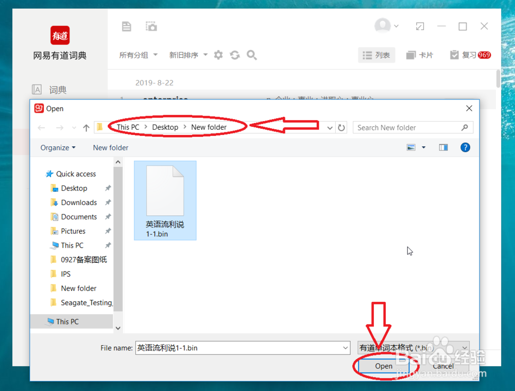Click navigation pane scroll up arrow
515x391 pixels.
click(x=118, y=162)
